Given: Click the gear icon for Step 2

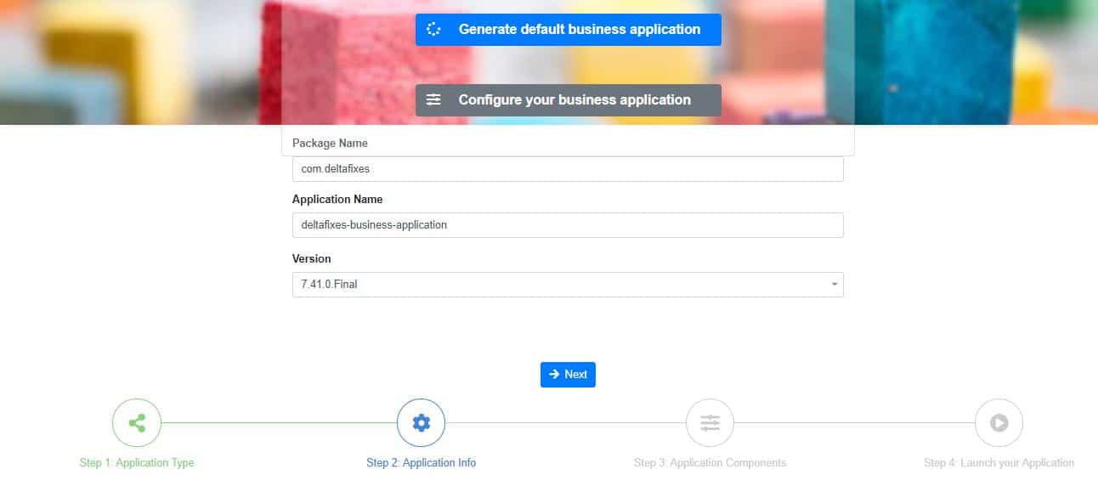Looking at the screenshot, I should 421,422.
